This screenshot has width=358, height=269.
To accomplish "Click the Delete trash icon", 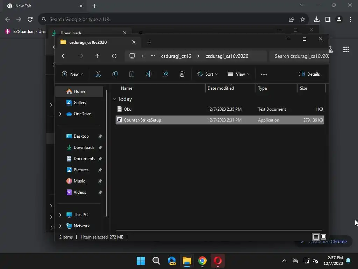I will click(x=182, y=74).
